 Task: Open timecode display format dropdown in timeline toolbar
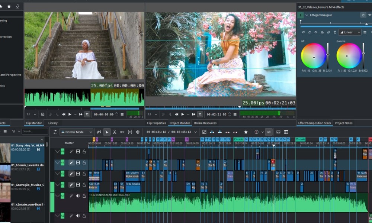pos(196,132)
